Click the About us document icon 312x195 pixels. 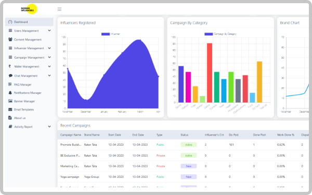(x=10, y=118)
